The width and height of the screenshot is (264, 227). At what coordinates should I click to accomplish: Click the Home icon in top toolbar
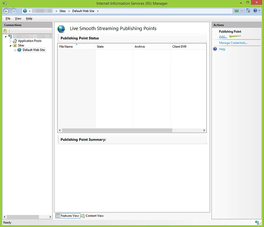[x=248, y=11]
